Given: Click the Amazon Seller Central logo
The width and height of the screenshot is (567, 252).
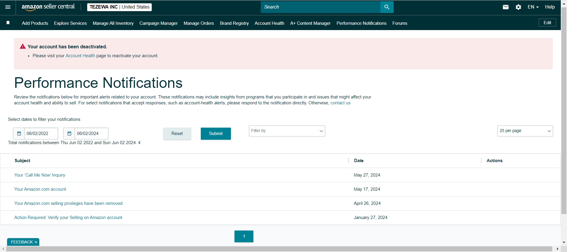Looking at the screenshot, I should point(48,7).
